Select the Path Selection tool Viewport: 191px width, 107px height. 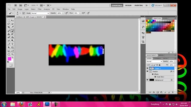(x=9, y=48)
